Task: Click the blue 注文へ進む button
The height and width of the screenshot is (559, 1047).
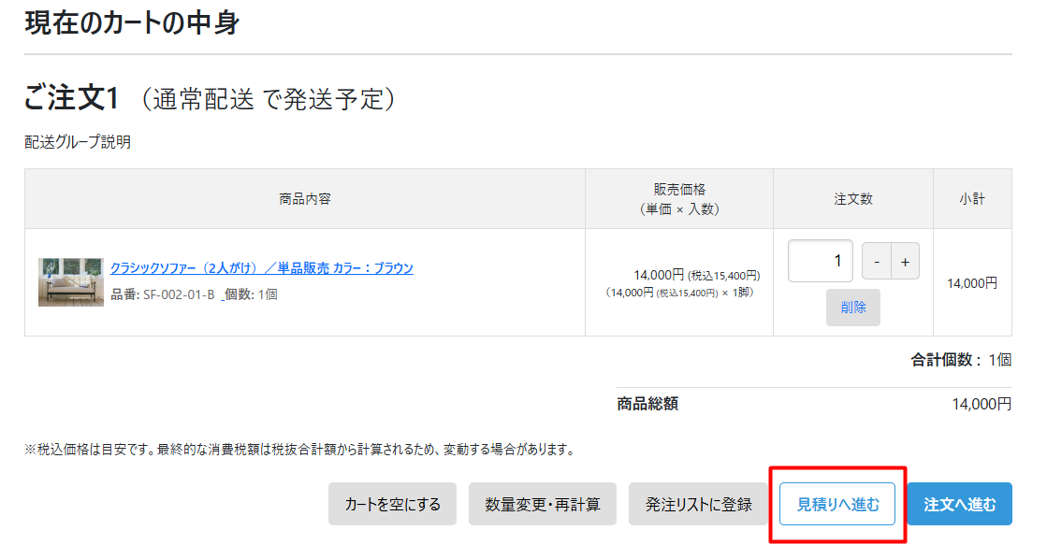Action: (959, 505)
